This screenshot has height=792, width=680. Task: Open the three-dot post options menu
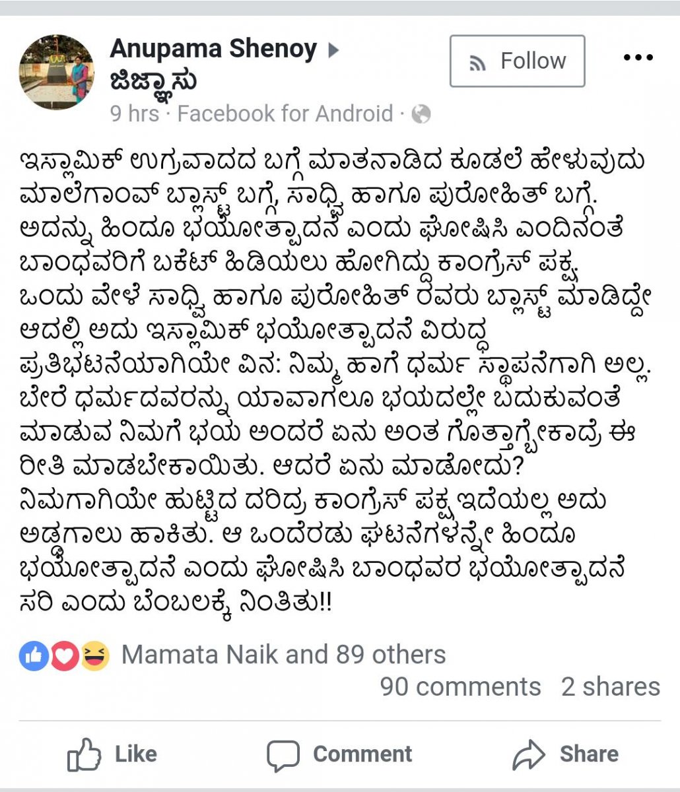tap(638, 58)
